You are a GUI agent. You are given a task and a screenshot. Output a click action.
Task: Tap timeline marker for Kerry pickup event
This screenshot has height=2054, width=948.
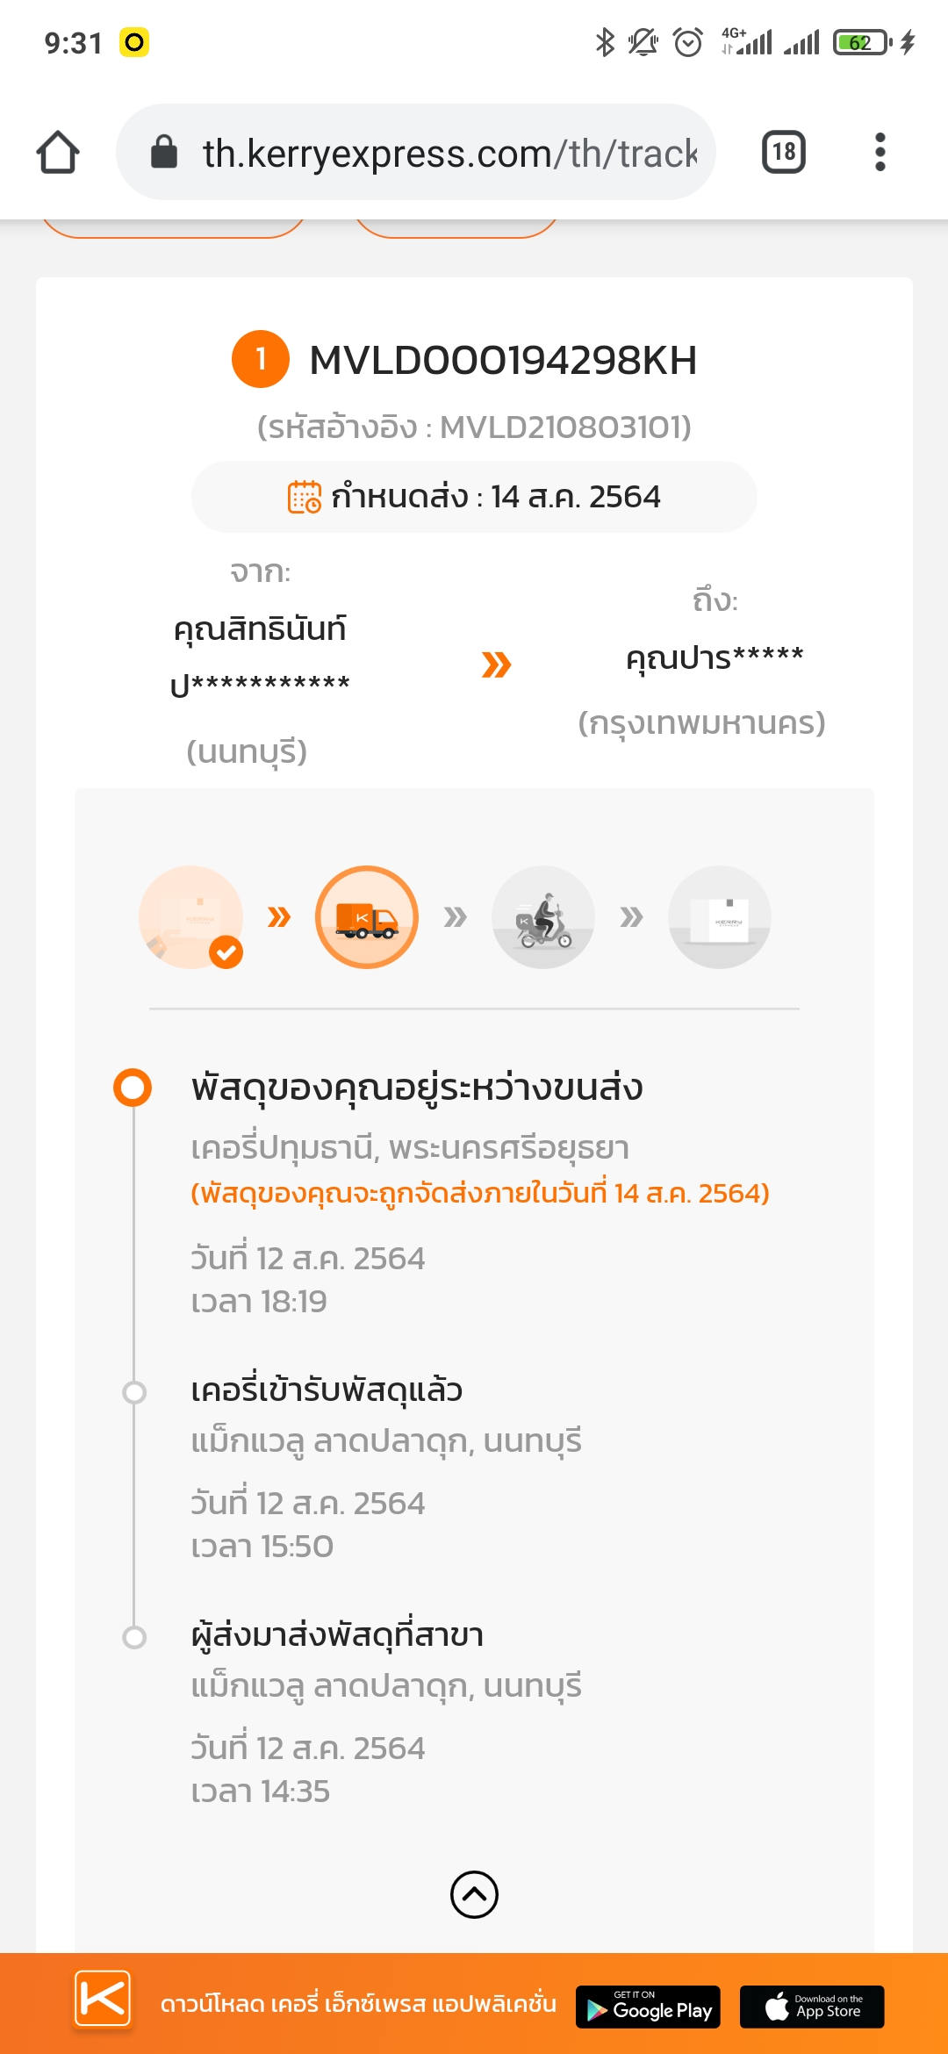click(134, 1392)
